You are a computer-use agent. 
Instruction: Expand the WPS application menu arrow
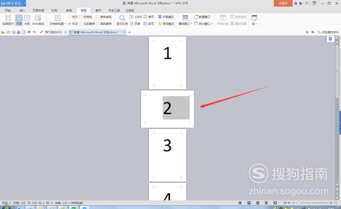pos(24,3)
